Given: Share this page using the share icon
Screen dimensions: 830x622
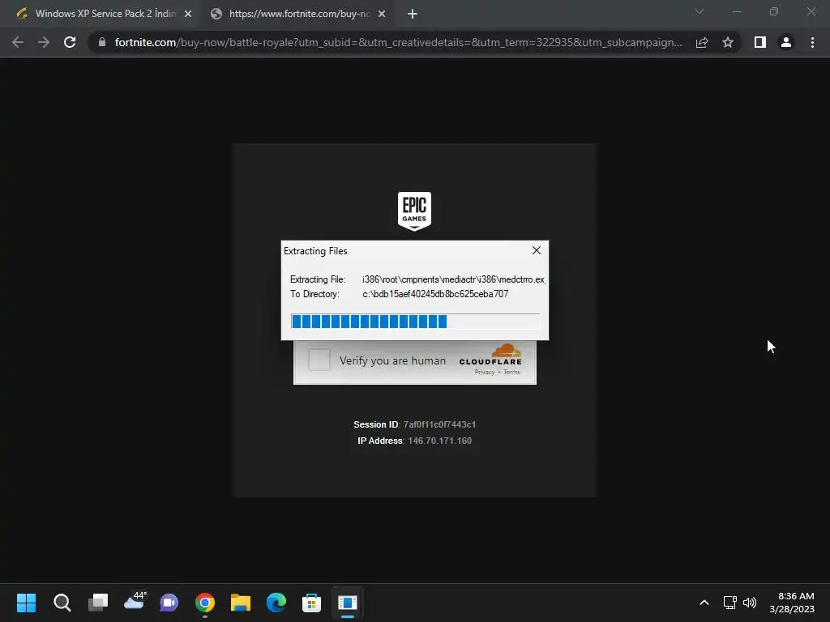Looking at the screenshot, I should point(702,42).
